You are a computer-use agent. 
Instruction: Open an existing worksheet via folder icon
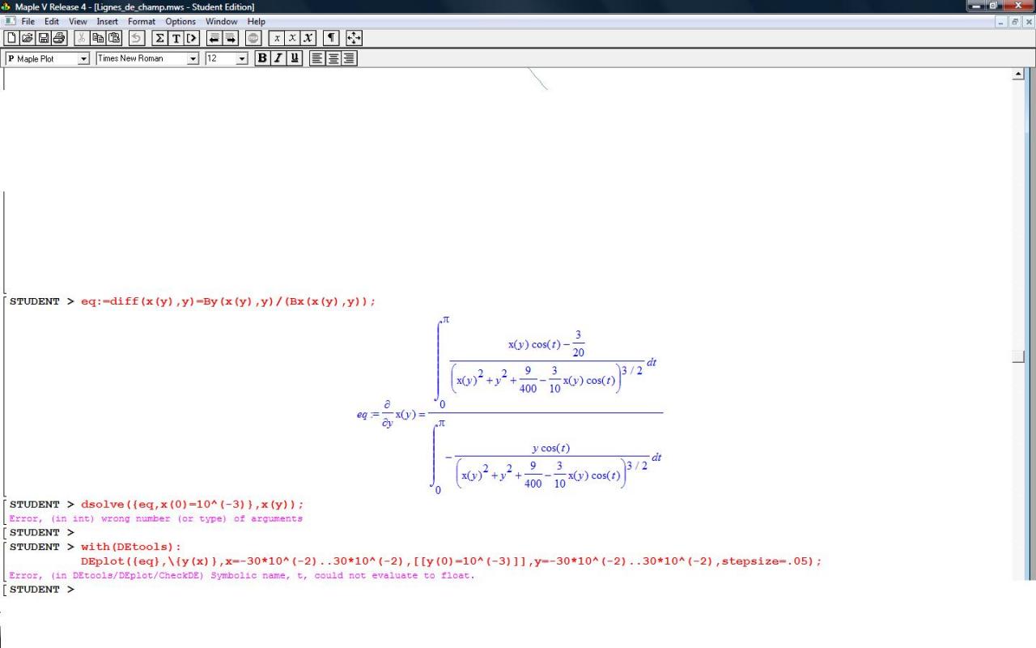point(28,38)
